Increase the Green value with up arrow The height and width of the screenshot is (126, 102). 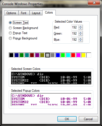coord(80,32)
